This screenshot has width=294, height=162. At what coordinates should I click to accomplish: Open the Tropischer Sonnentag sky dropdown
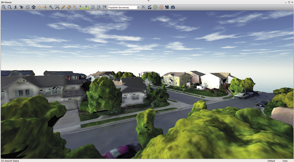(x=139, y=7)
